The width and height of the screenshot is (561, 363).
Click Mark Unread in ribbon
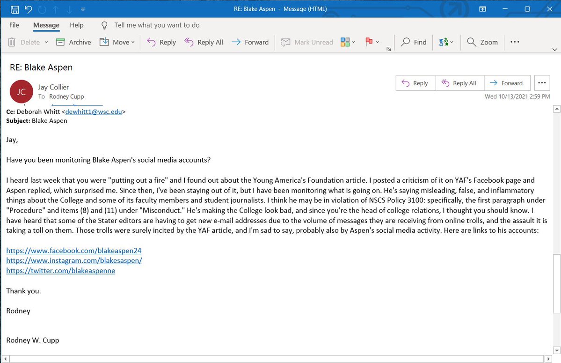[307, 42]
